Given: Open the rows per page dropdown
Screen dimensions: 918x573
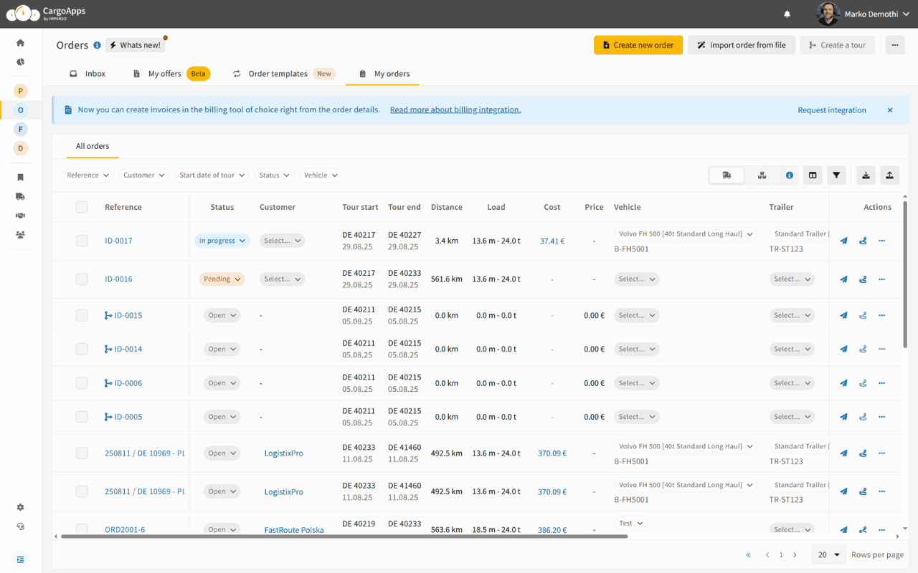Looking at the screenshot, I should pos(829,555).
